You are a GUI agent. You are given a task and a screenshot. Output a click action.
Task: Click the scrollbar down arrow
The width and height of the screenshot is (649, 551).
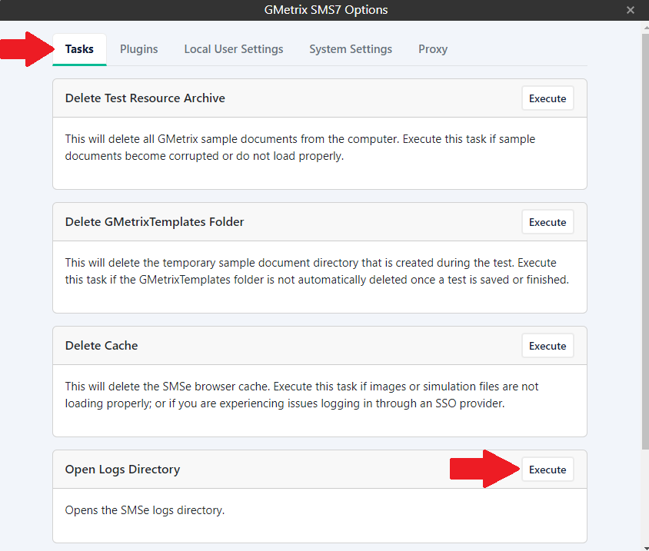(646, 548)
